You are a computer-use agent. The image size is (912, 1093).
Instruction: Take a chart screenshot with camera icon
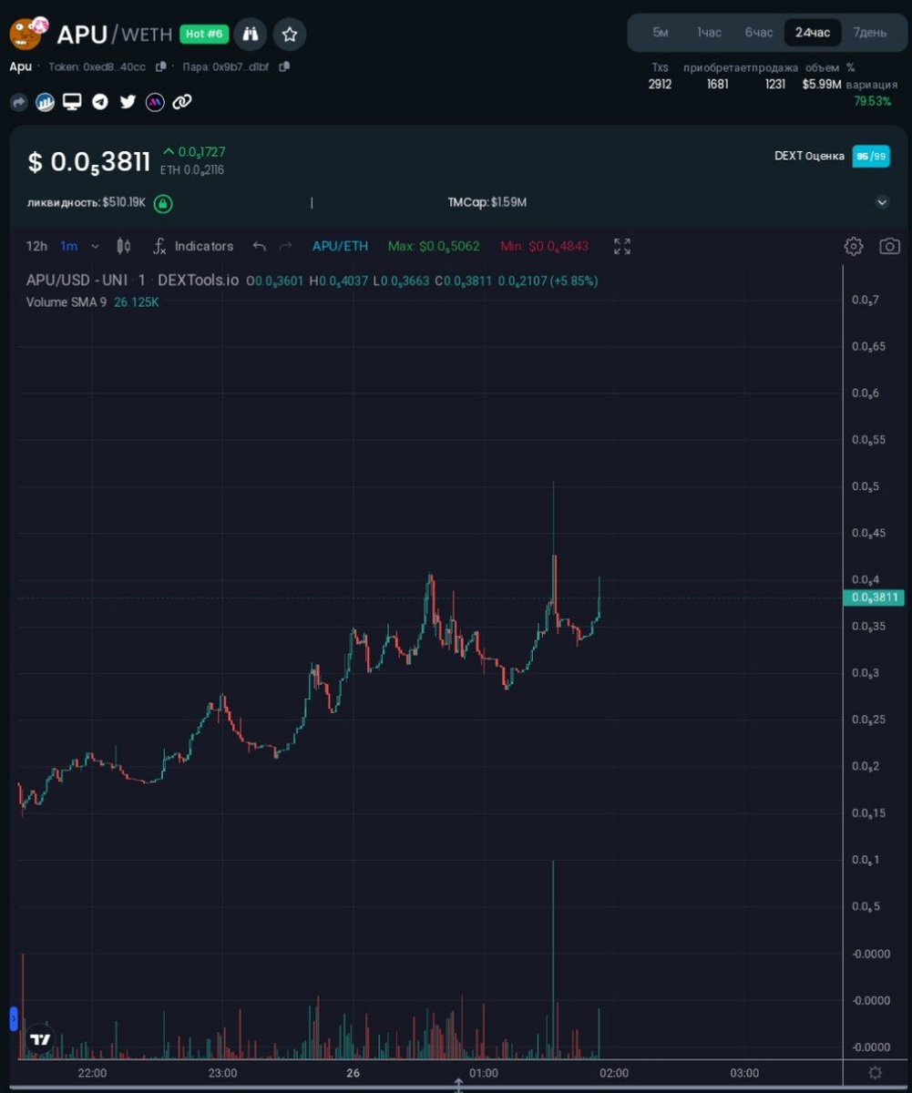click(x=890, y=246)
